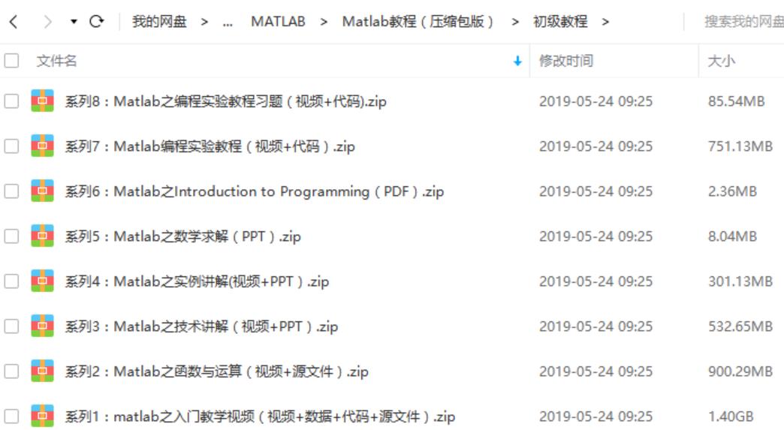
Task: Refresh the file list
Action: pyautogui.click(x=97, y=22)
